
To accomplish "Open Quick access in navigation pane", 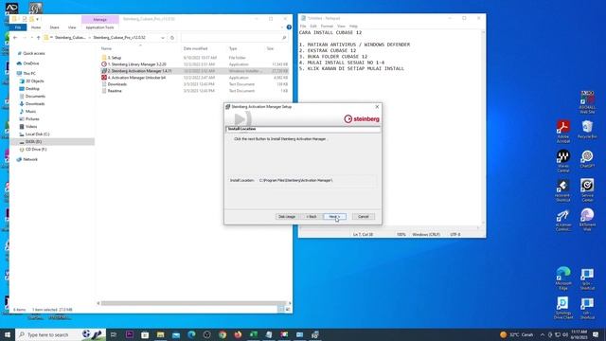I will [34, 53].
